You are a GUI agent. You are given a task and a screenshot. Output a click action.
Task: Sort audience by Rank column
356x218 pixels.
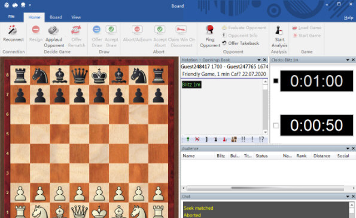[302, 156]
